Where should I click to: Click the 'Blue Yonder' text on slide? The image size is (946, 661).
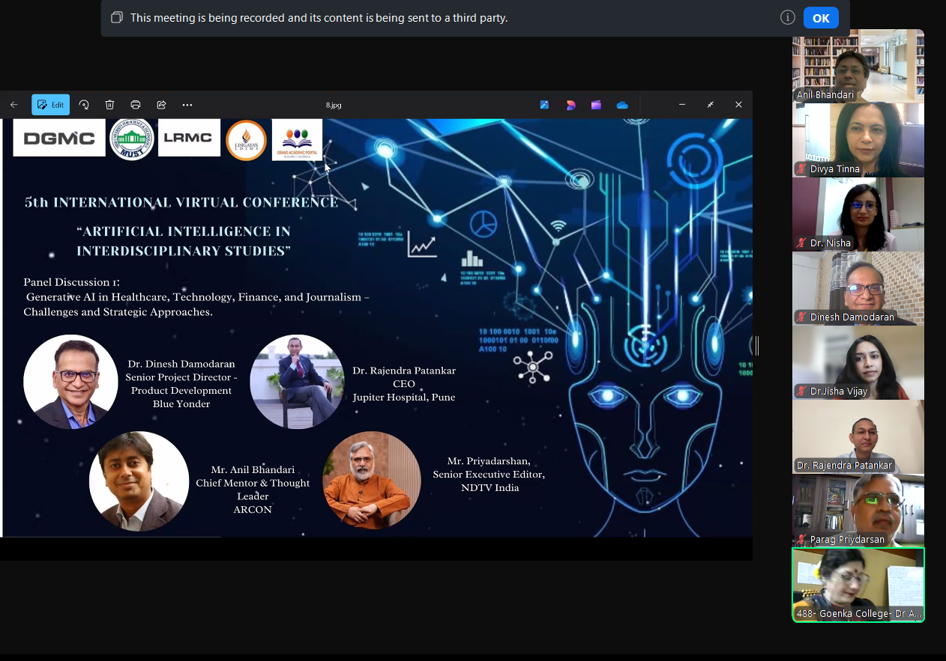181,404
